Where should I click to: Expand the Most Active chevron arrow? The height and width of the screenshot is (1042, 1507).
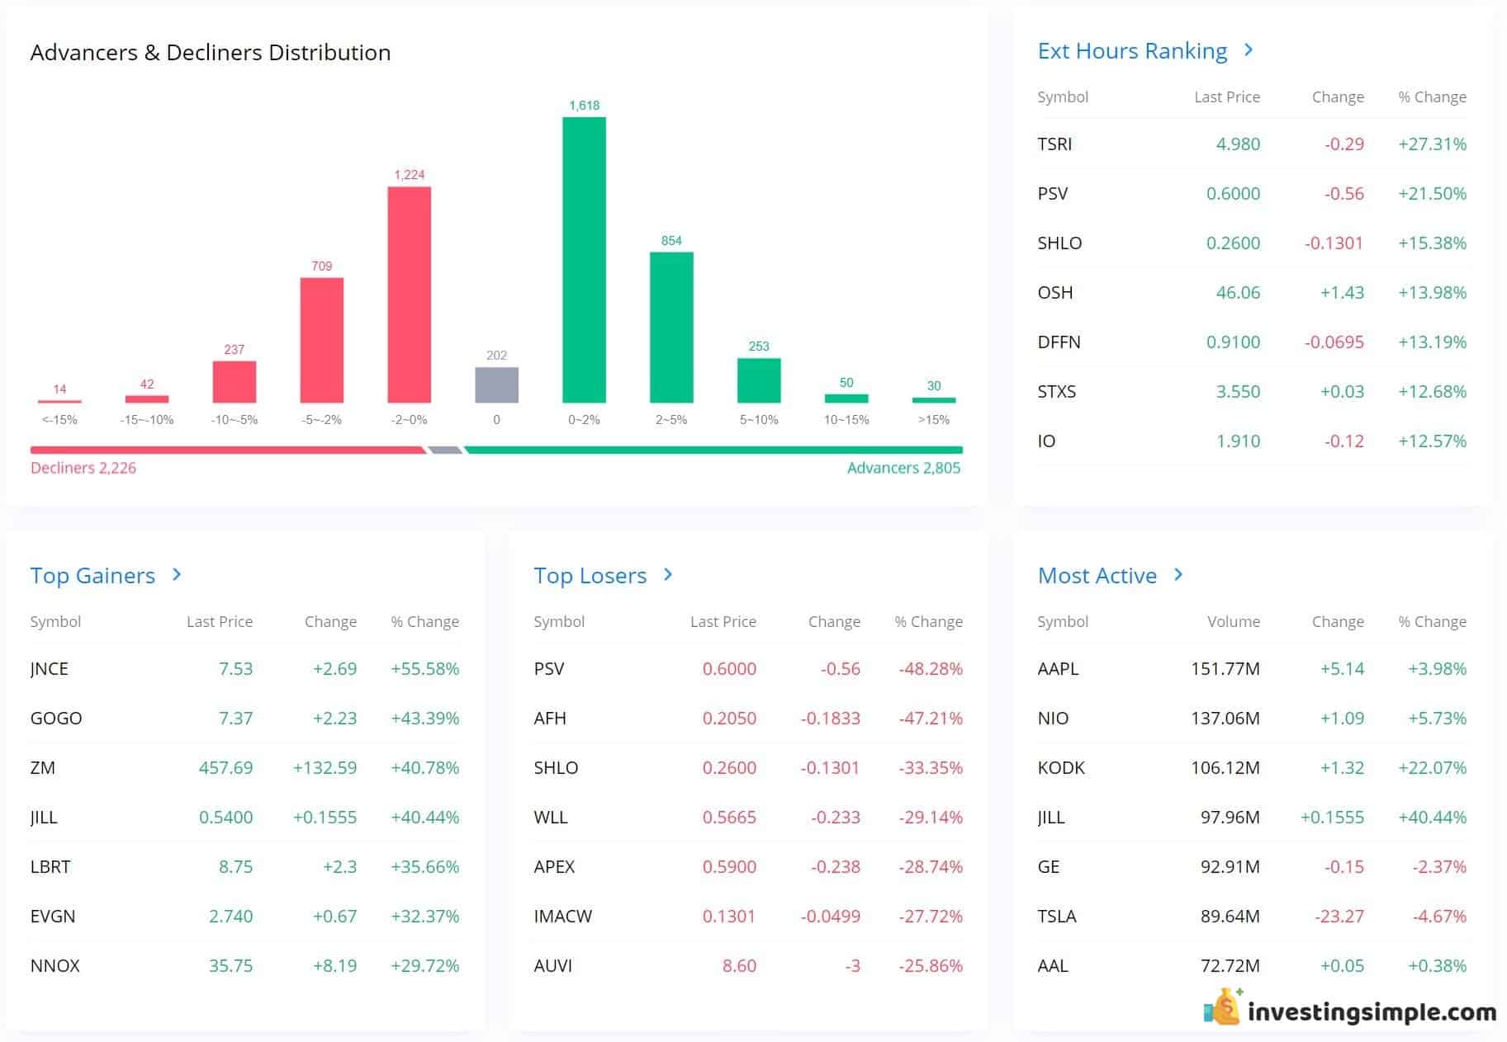pos(1178,574)
